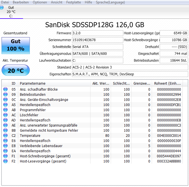The height and width of the screenshot is (187, 189).
Task: Click status orb for Anz. Geräte-Einschaltvorgänge
Action: [x=5, y=99]
